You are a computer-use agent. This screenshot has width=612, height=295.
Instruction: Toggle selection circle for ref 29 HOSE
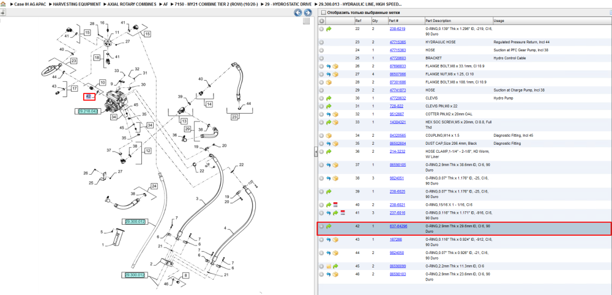tap(322, 90)
